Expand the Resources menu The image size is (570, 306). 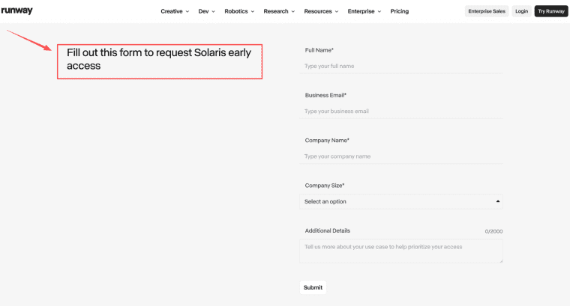(321, 11)
